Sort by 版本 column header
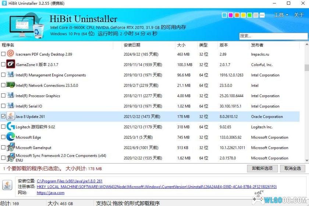 pyautogui.click(x=233, y=45)
